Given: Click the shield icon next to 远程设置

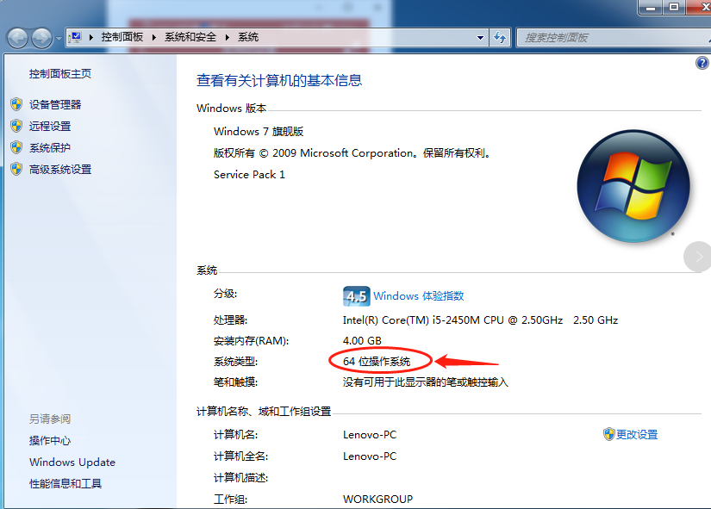Looking at the screenshot, I should 16,126.
